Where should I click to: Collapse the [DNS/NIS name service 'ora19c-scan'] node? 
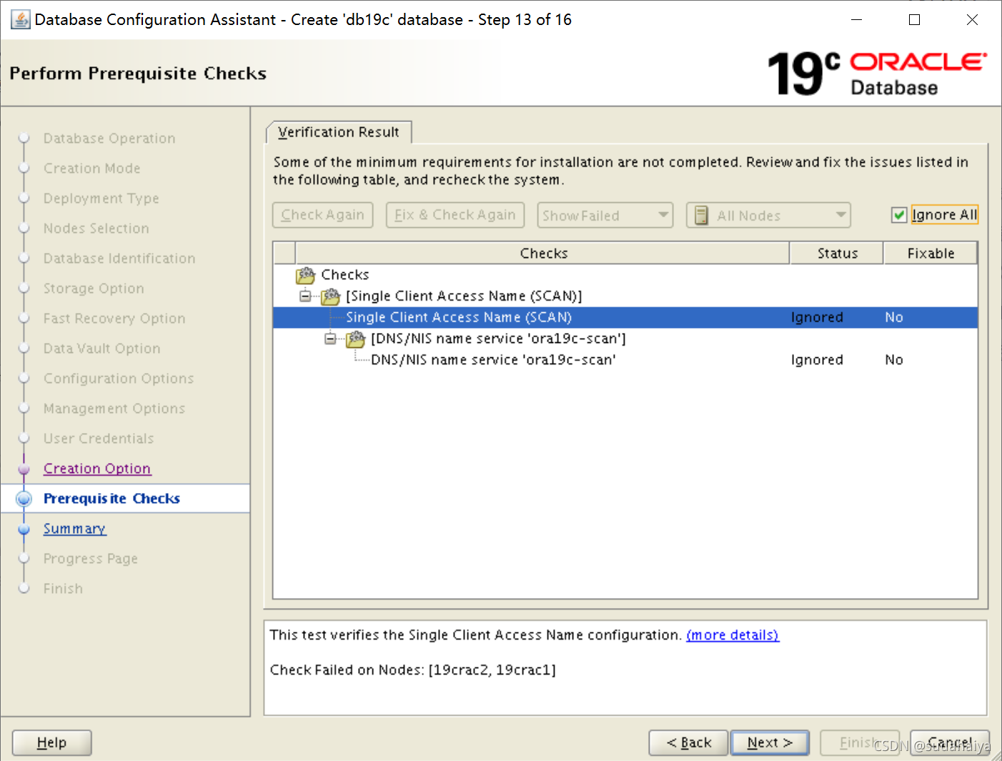330,339
